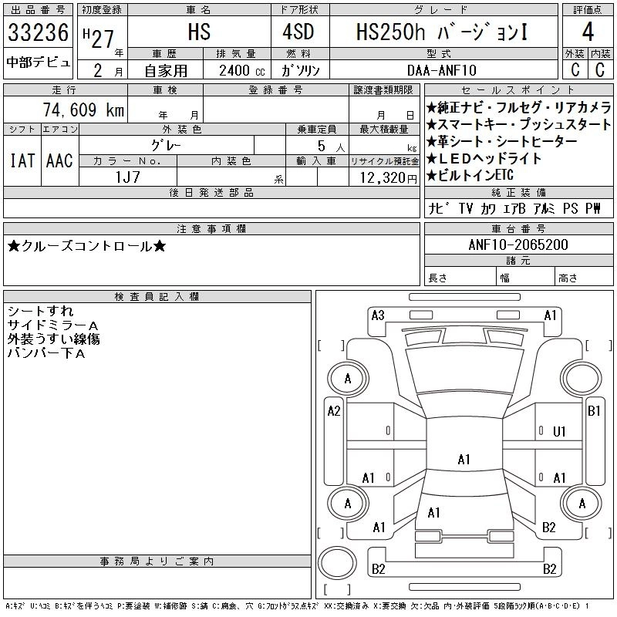Select the シートすれ inspector note
The width and height of the screenshot is (617, 617).
point(40,312)
